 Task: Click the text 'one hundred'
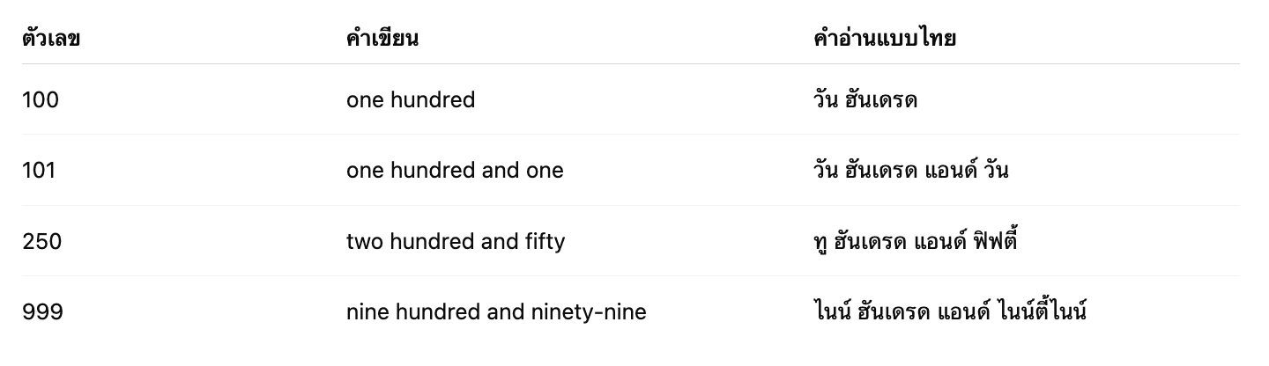click(411, 100)
